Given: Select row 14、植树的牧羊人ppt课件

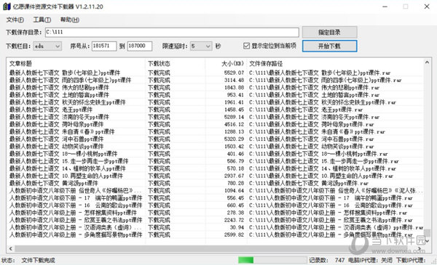Looking at the screenshot, I should [215, 168].
